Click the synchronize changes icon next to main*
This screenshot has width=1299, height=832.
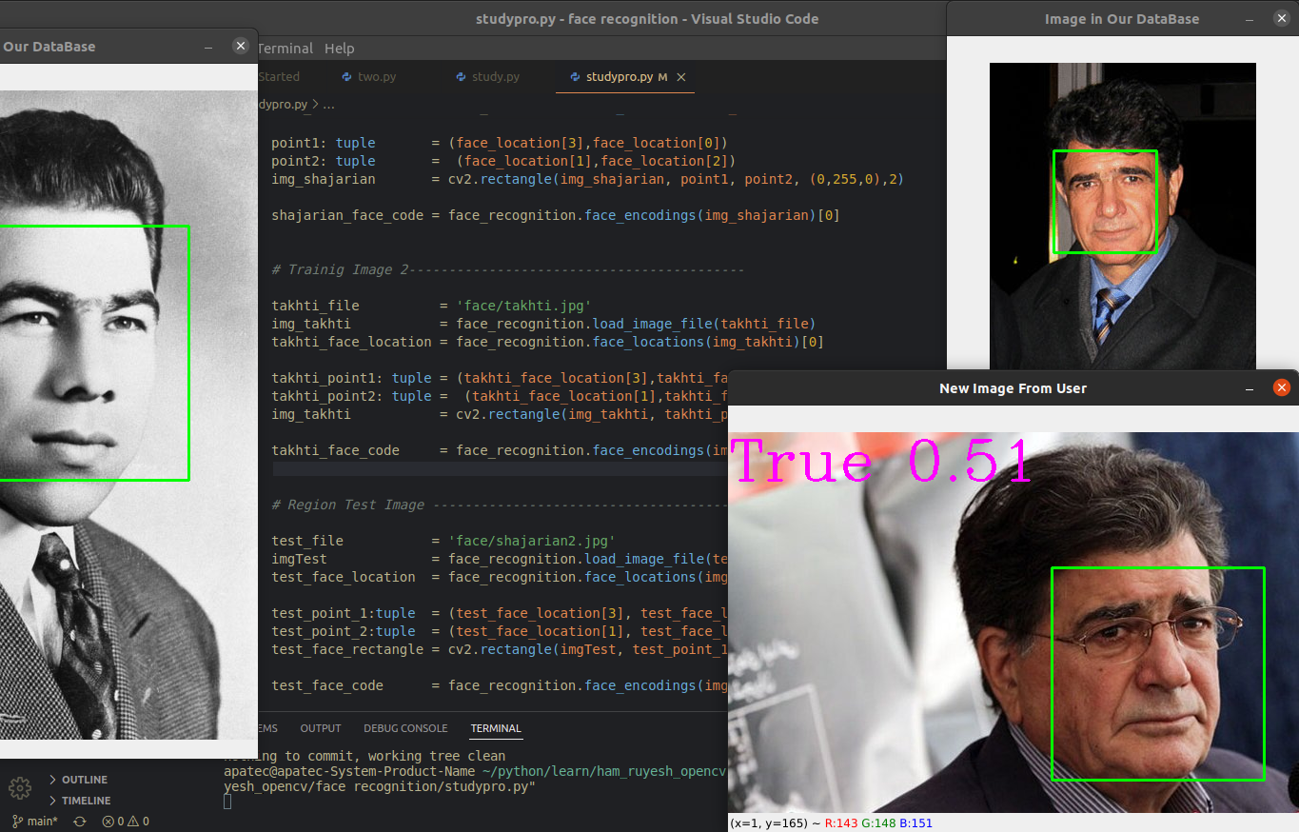coord(78,821)
